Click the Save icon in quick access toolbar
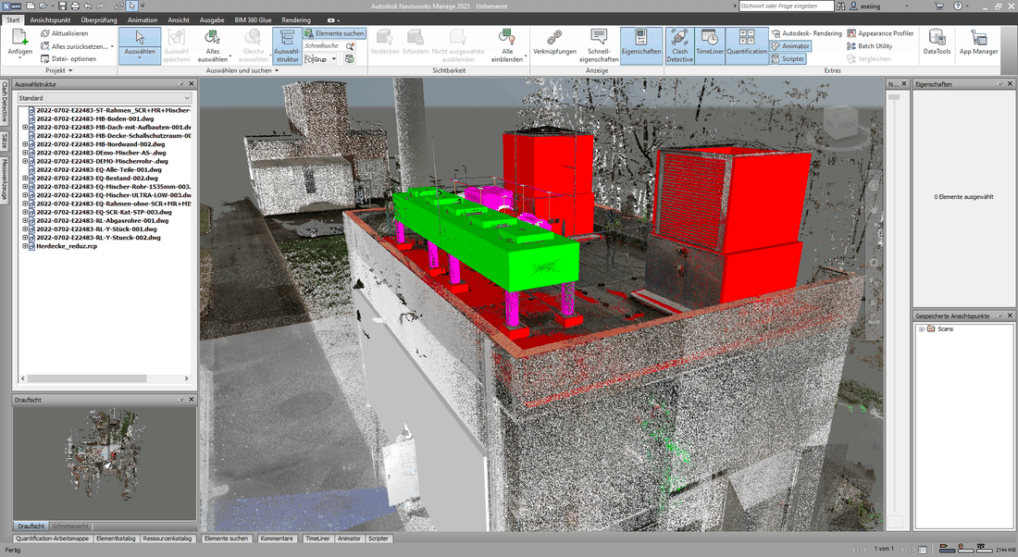Viewport: 1018px width, 557px height. [x=62, y=6]
